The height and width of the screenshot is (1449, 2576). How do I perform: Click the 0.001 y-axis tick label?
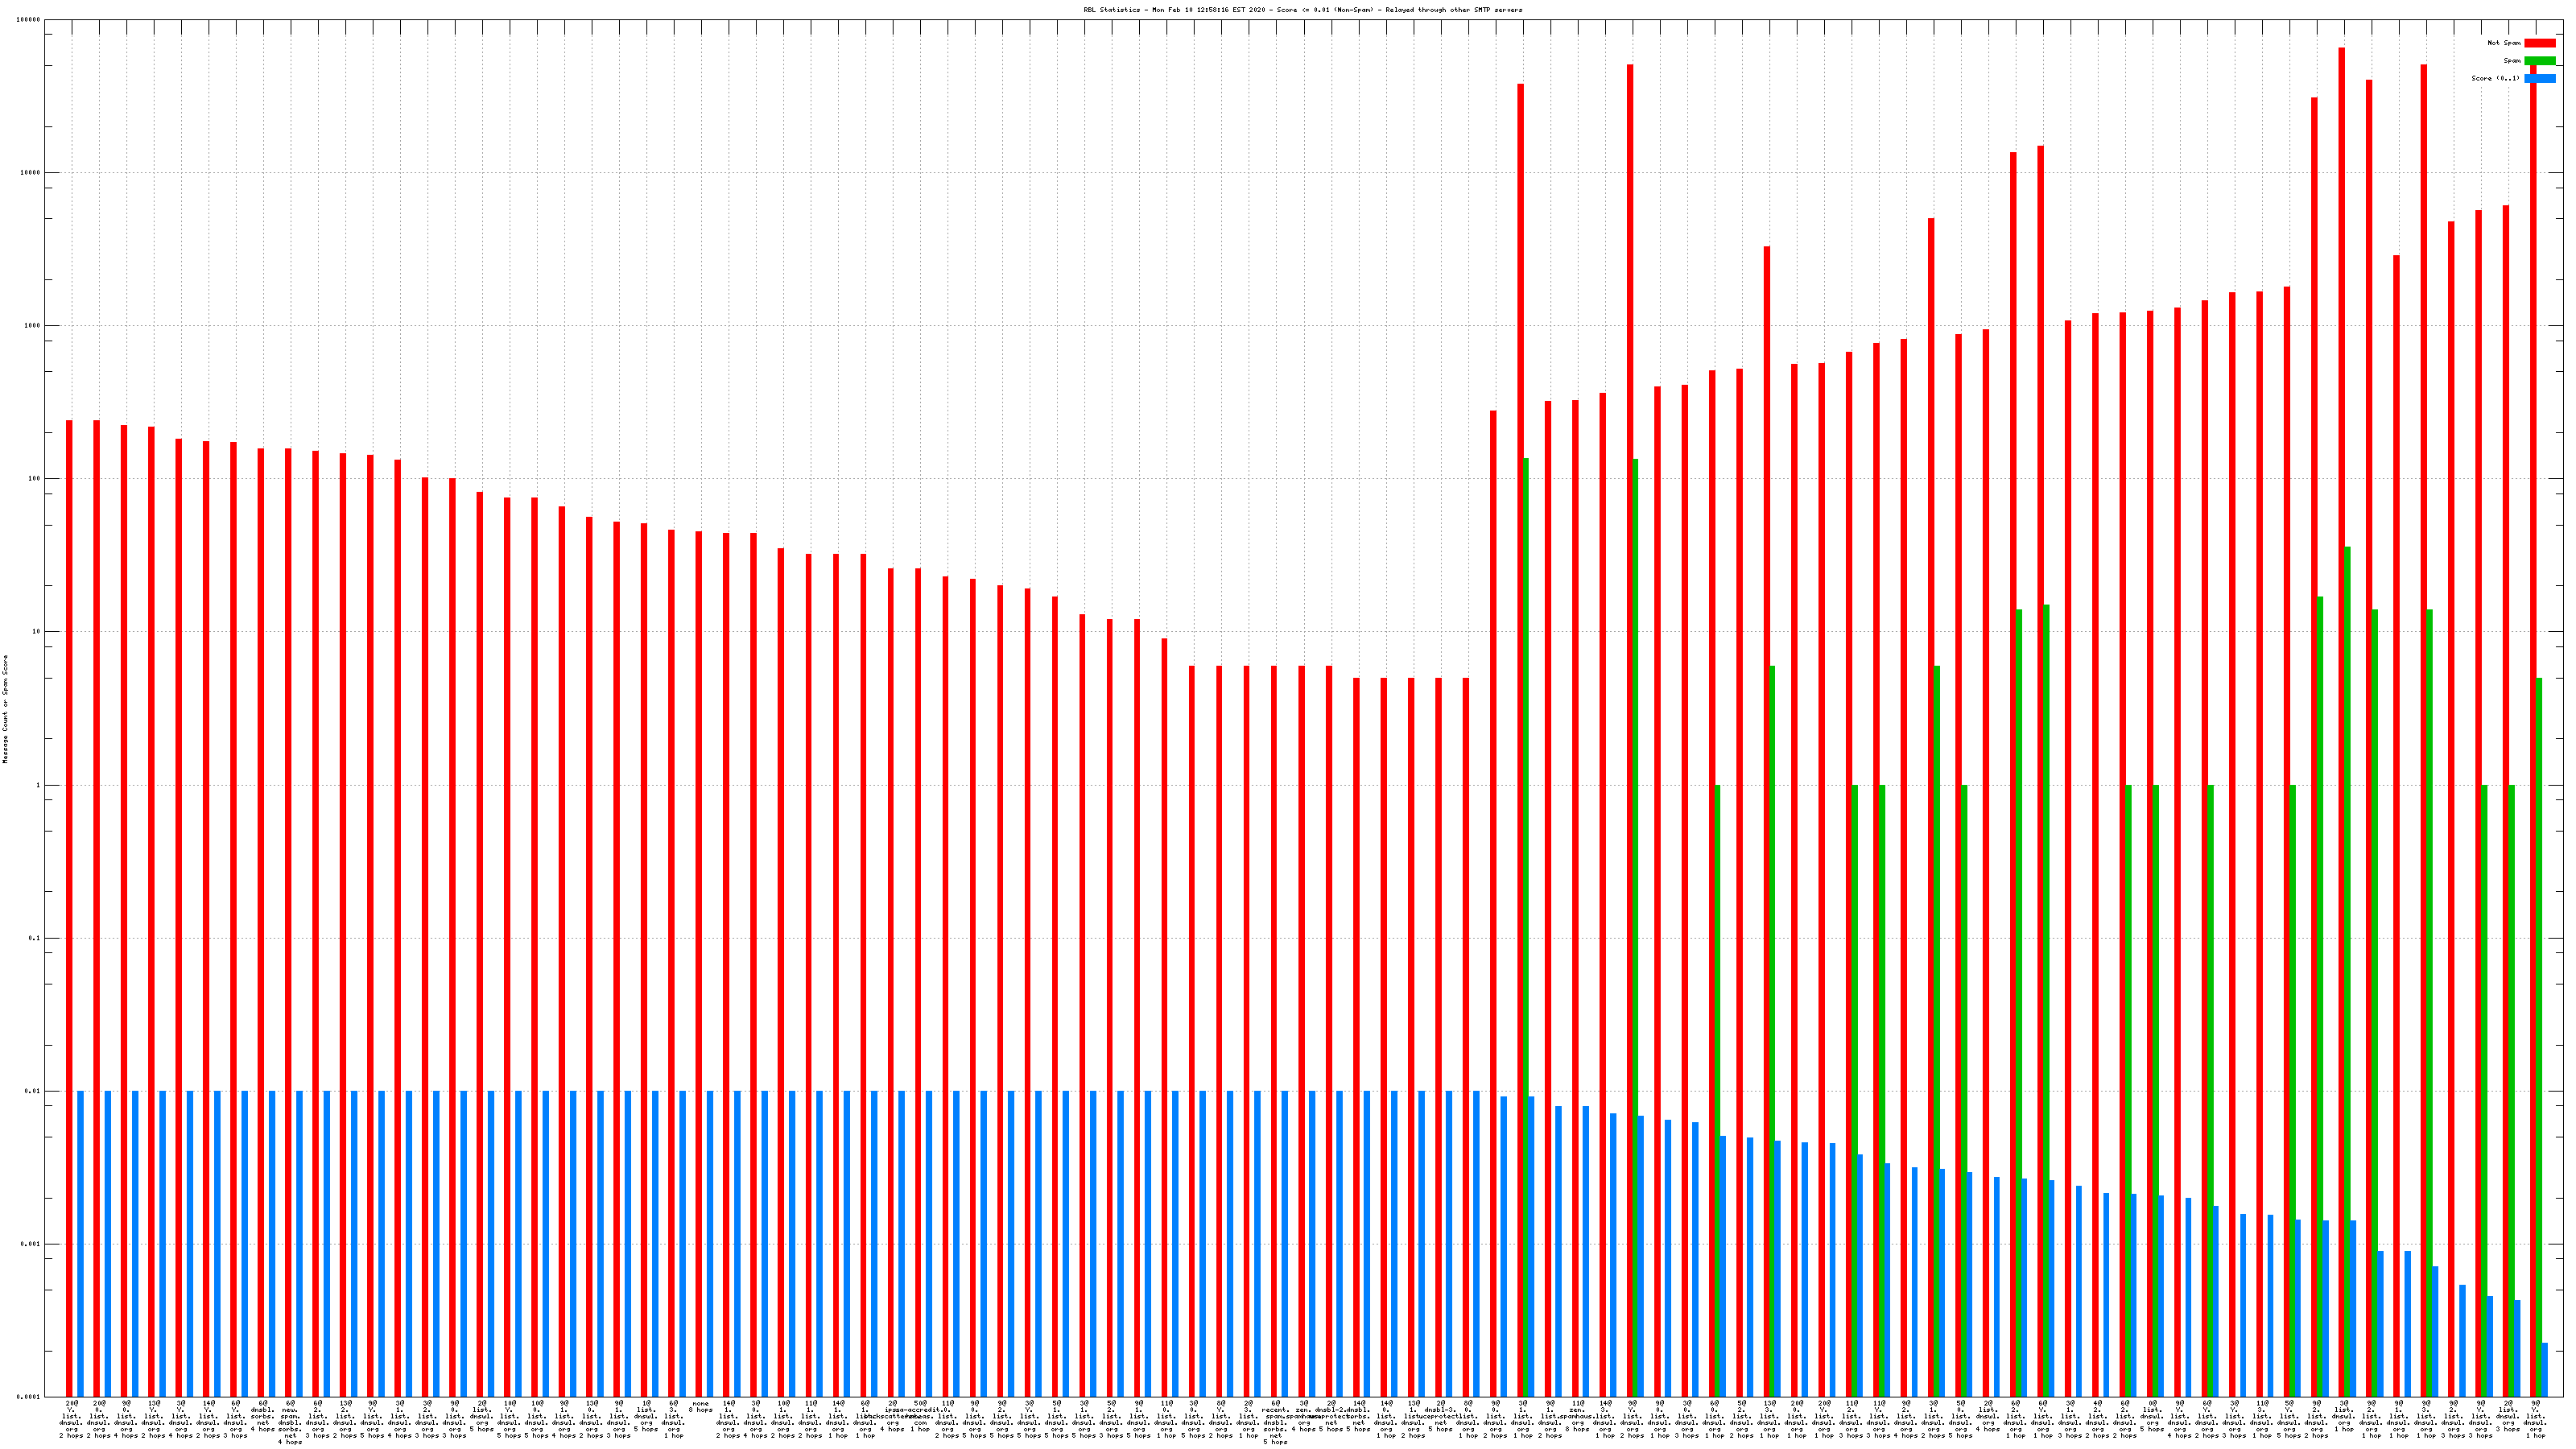31,1245
